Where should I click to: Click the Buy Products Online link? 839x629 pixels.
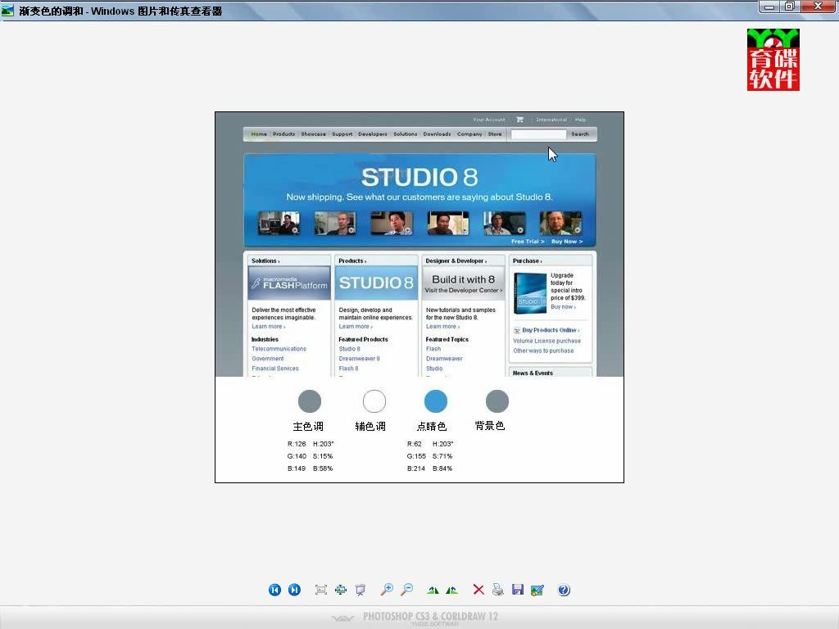coord(550,330)
